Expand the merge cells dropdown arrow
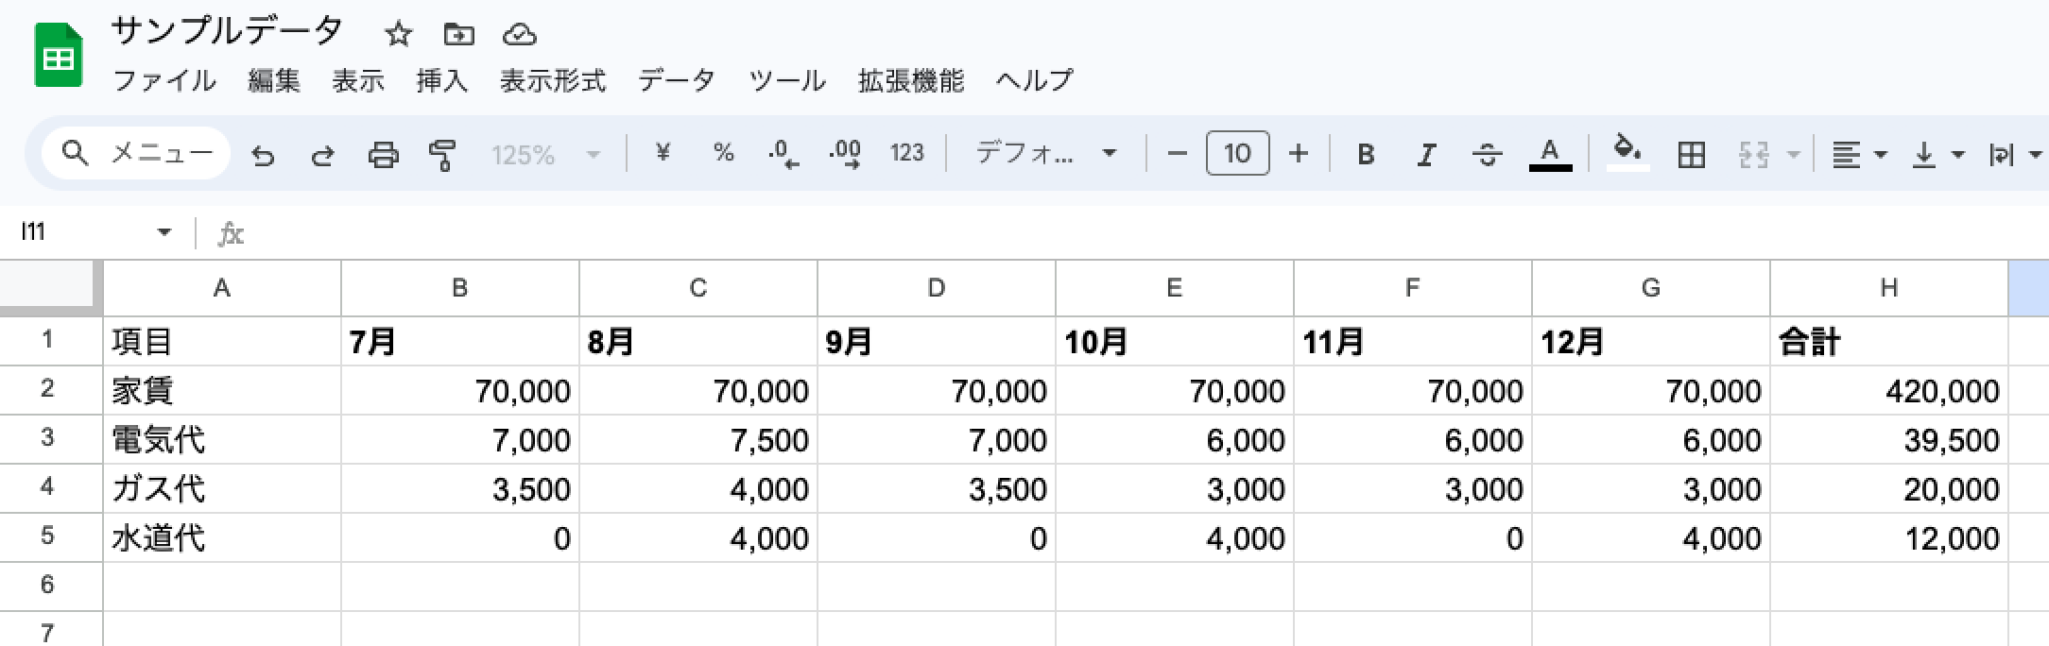2049x646 pixels. (x=1793, y=154)
